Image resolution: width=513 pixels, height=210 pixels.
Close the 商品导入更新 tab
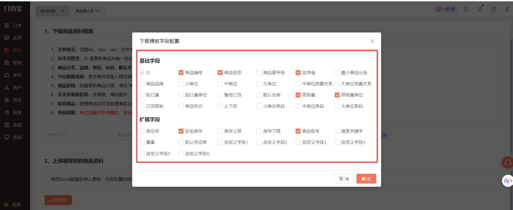98,11
